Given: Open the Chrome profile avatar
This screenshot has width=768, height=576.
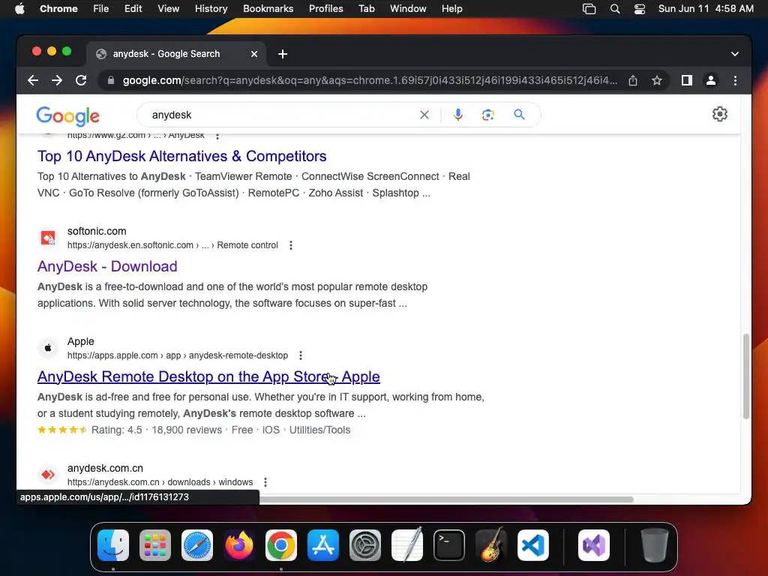Looking at the screenshot, I should click(711, 80).
